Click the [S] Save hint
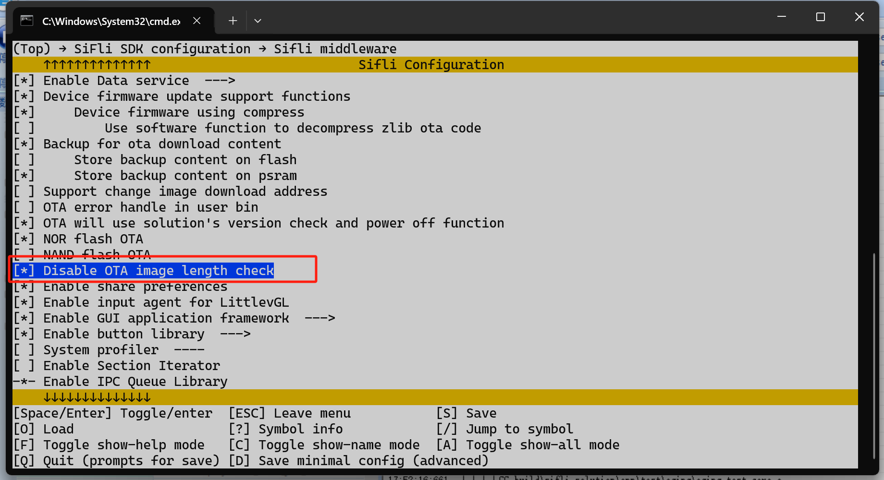This screenshot has width=884, height=480. pos(467,413)
